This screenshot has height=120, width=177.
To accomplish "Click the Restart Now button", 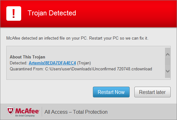I will pyautogui.click(x=111, y=92).
